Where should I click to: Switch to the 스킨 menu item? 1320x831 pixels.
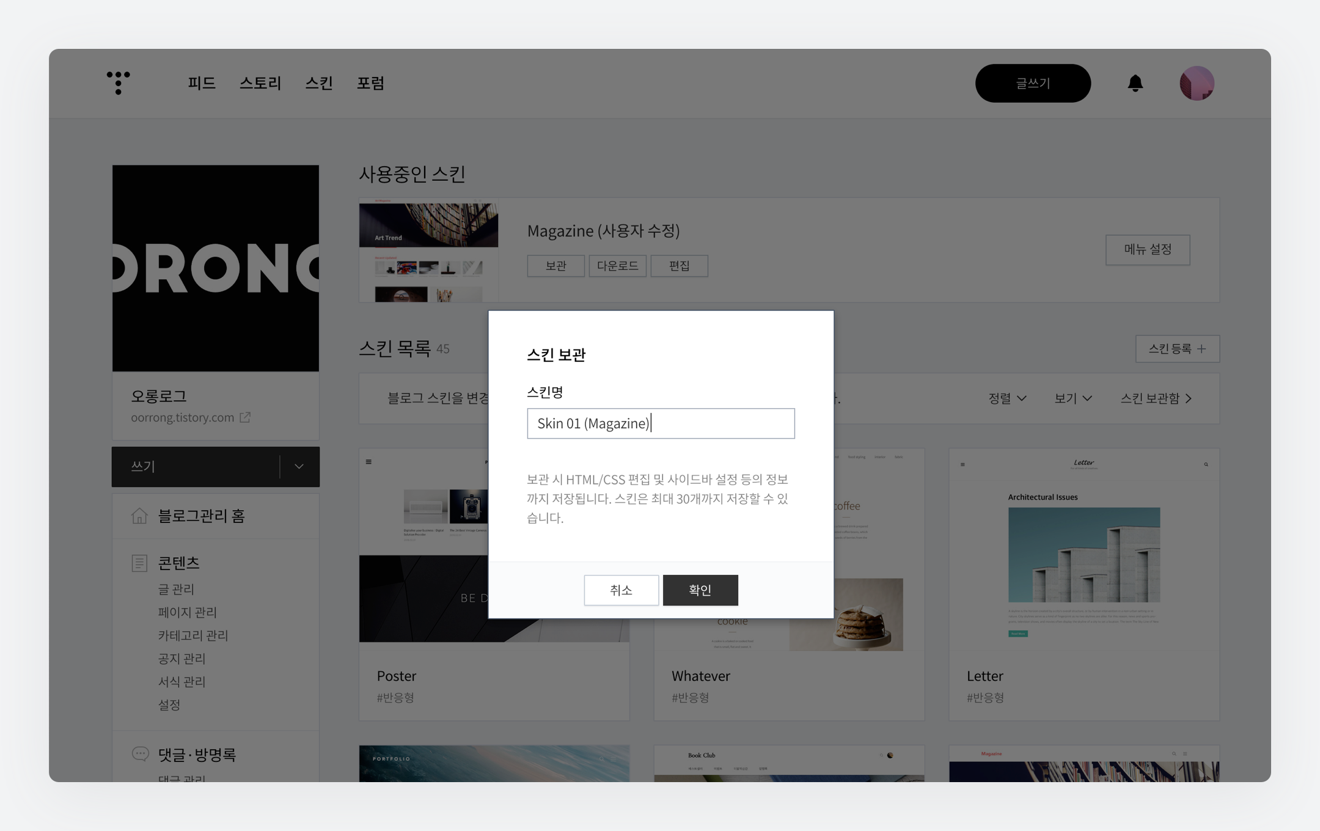click(x=318, y=83)
